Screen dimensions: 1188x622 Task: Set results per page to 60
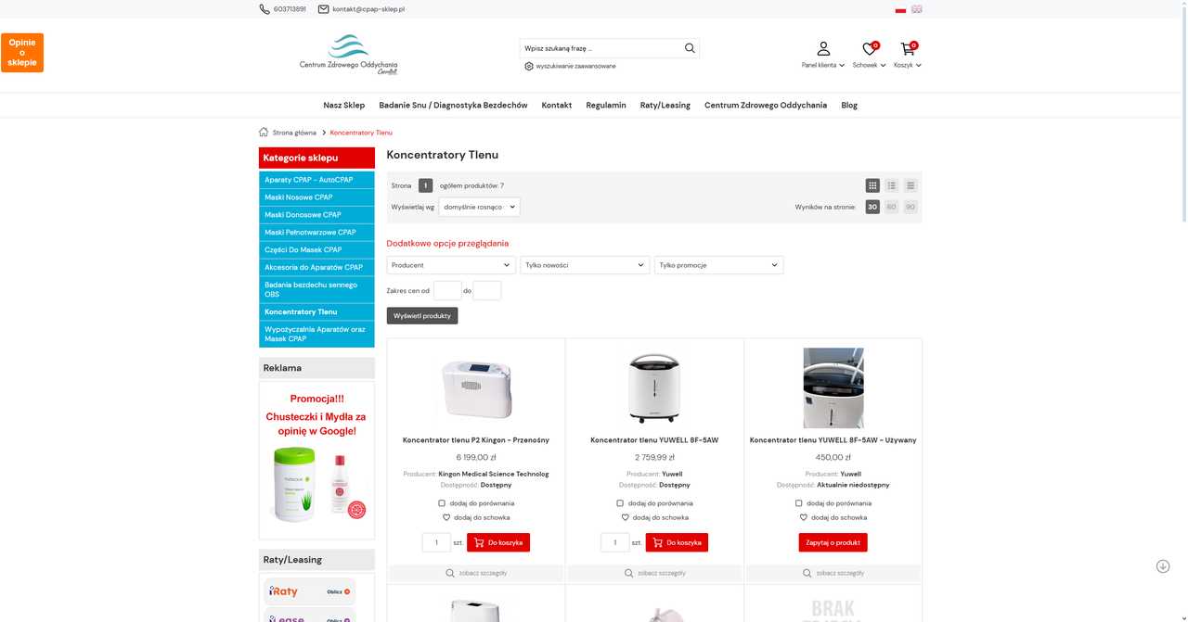coord(891,207)
